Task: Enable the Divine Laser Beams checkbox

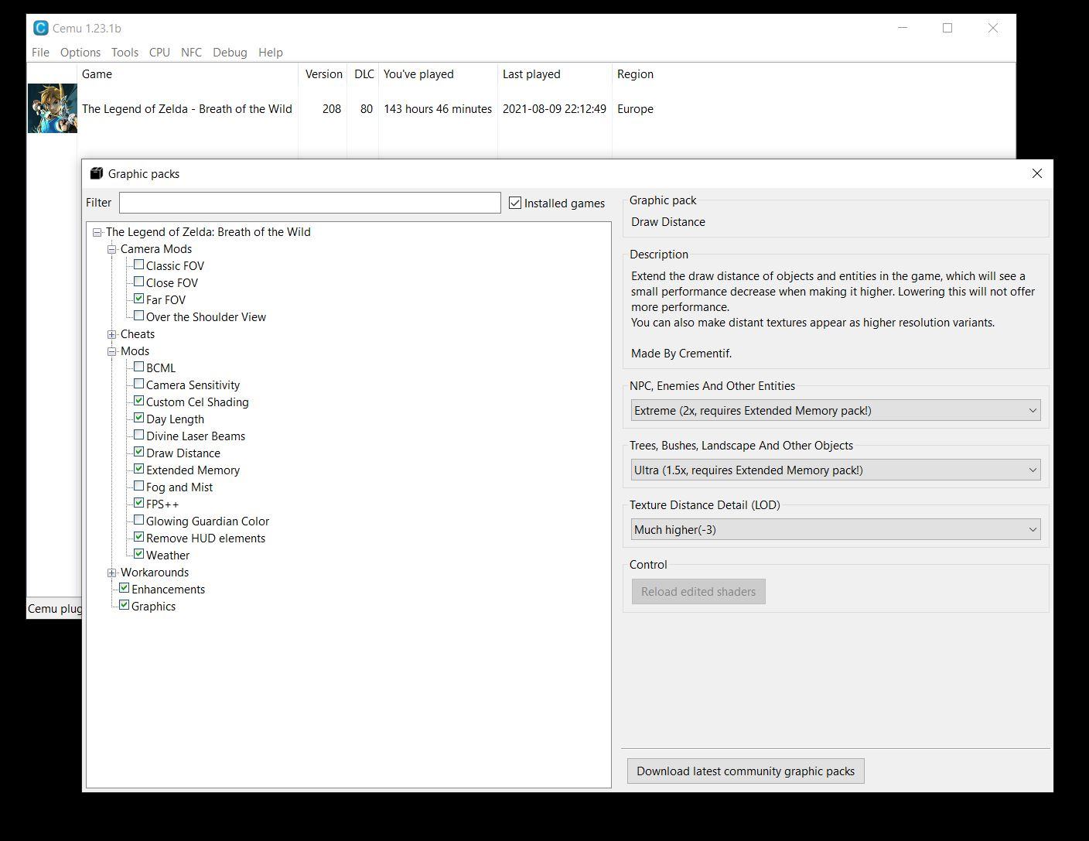Action: tap(138, 435)
